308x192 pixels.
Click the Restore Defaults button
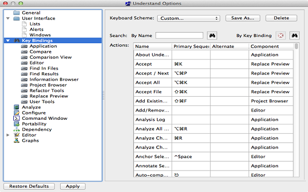29,186
